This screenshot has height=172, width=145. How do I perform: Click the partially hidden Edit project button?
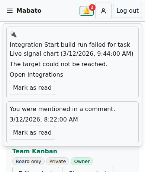(36, 170)
